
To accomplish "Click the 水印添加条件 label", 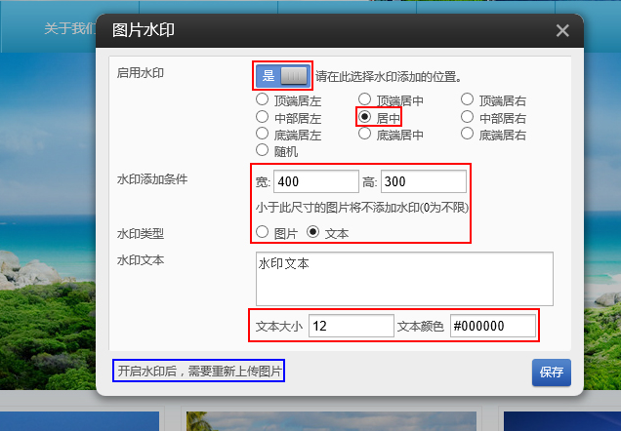I will [152, 179].
